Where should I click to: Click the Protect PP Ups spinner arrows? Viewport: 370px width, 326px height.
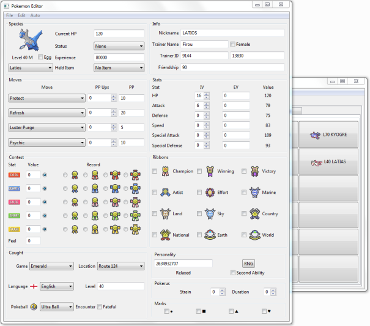[114, 98]
